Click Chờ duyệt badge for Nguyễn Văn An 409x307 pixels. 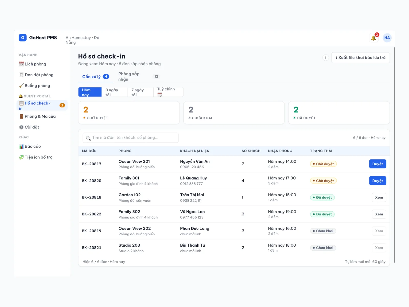323,164
